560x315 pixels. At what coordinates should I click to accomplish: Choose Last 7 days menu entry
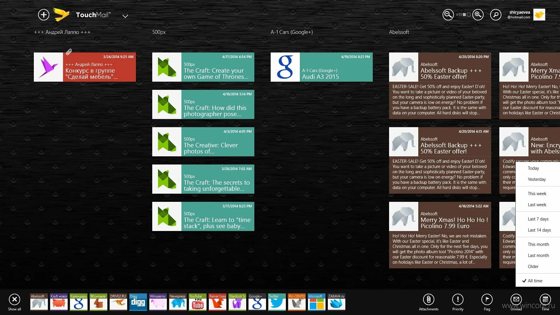pos(538,219)
